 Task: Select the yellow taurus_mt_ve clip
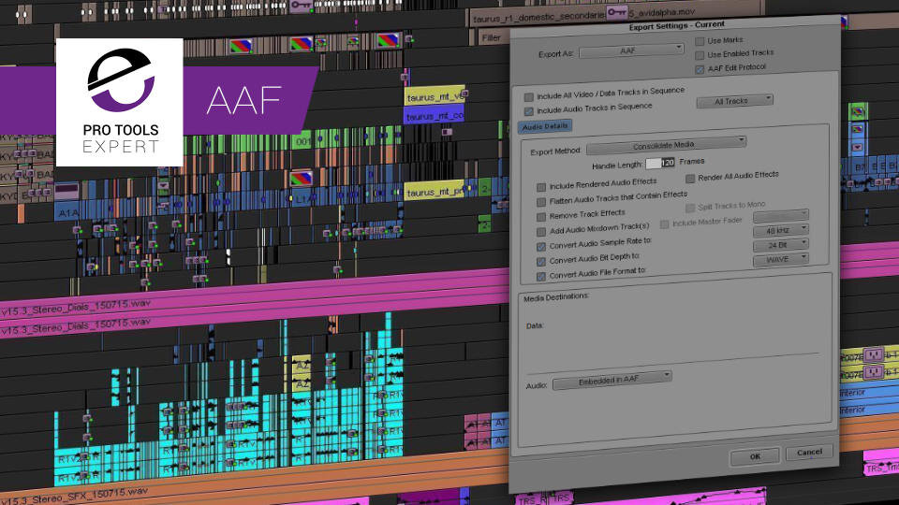coord(434,95)
